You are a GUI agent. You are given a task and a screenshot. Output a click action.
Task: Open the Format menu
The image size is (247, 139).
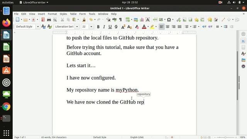click(52, 14)
